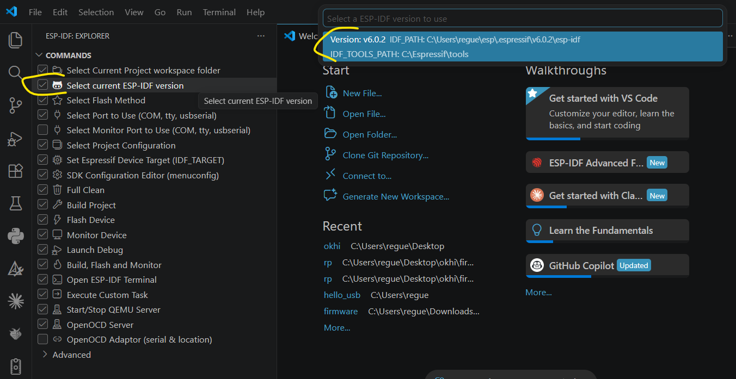Click the icon for Start/Stop QEMU Server
Image resolution: width=736 pixels, height=379 pixels.
click(57, 310)
